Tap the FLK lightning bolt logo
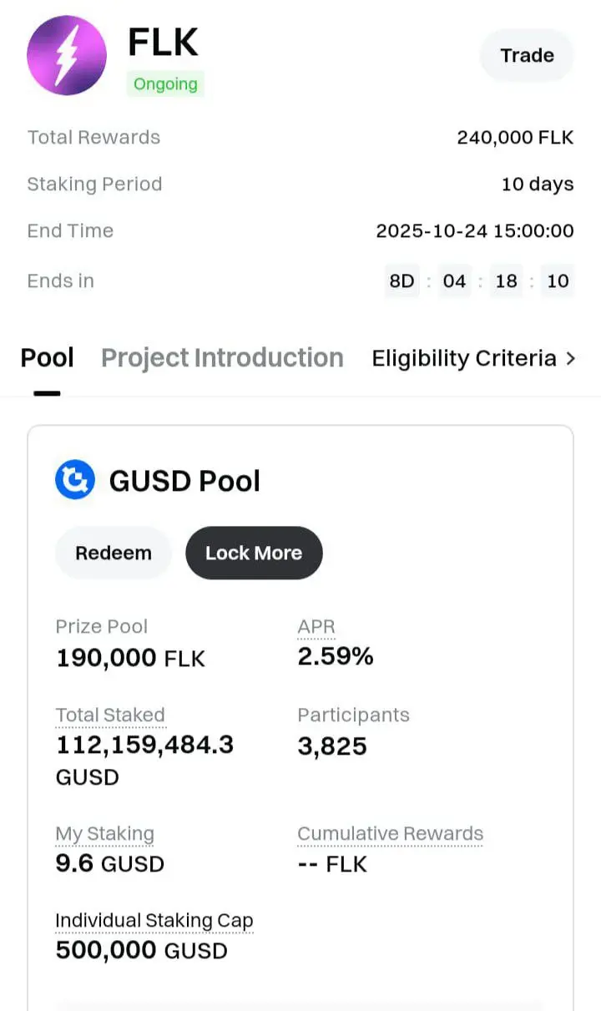This screenshot has width=601, height=1011. pos(67,55)
